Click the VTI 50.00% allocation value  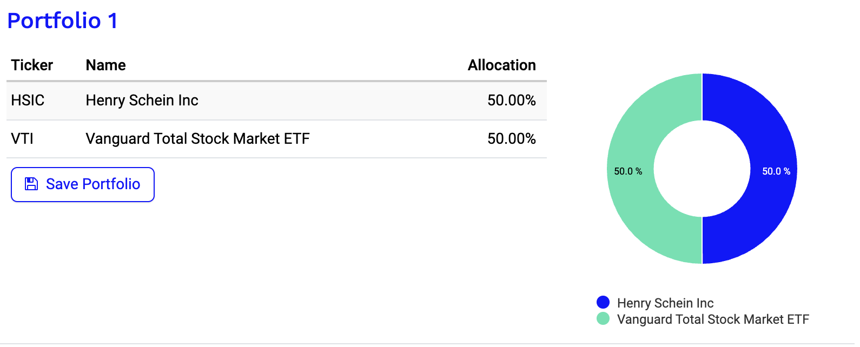[x=511, y=139]
